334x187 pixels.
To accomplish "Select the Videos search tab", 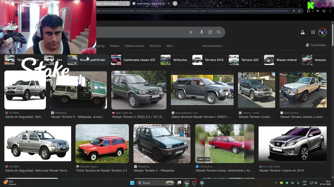I will [115, 46].
